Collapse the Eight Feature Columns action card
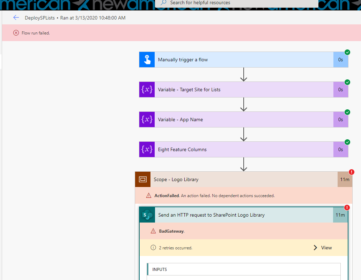The image size is (361, 280). (244, 149)
